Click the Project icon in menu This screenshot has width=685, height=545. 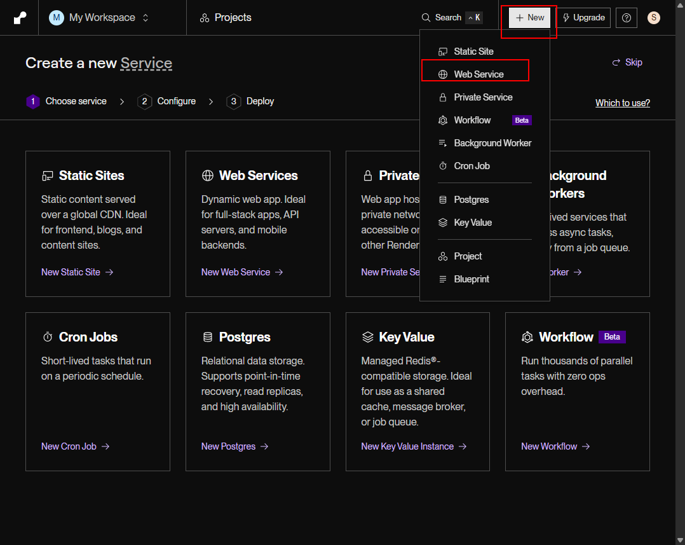[x=442, y=256]
